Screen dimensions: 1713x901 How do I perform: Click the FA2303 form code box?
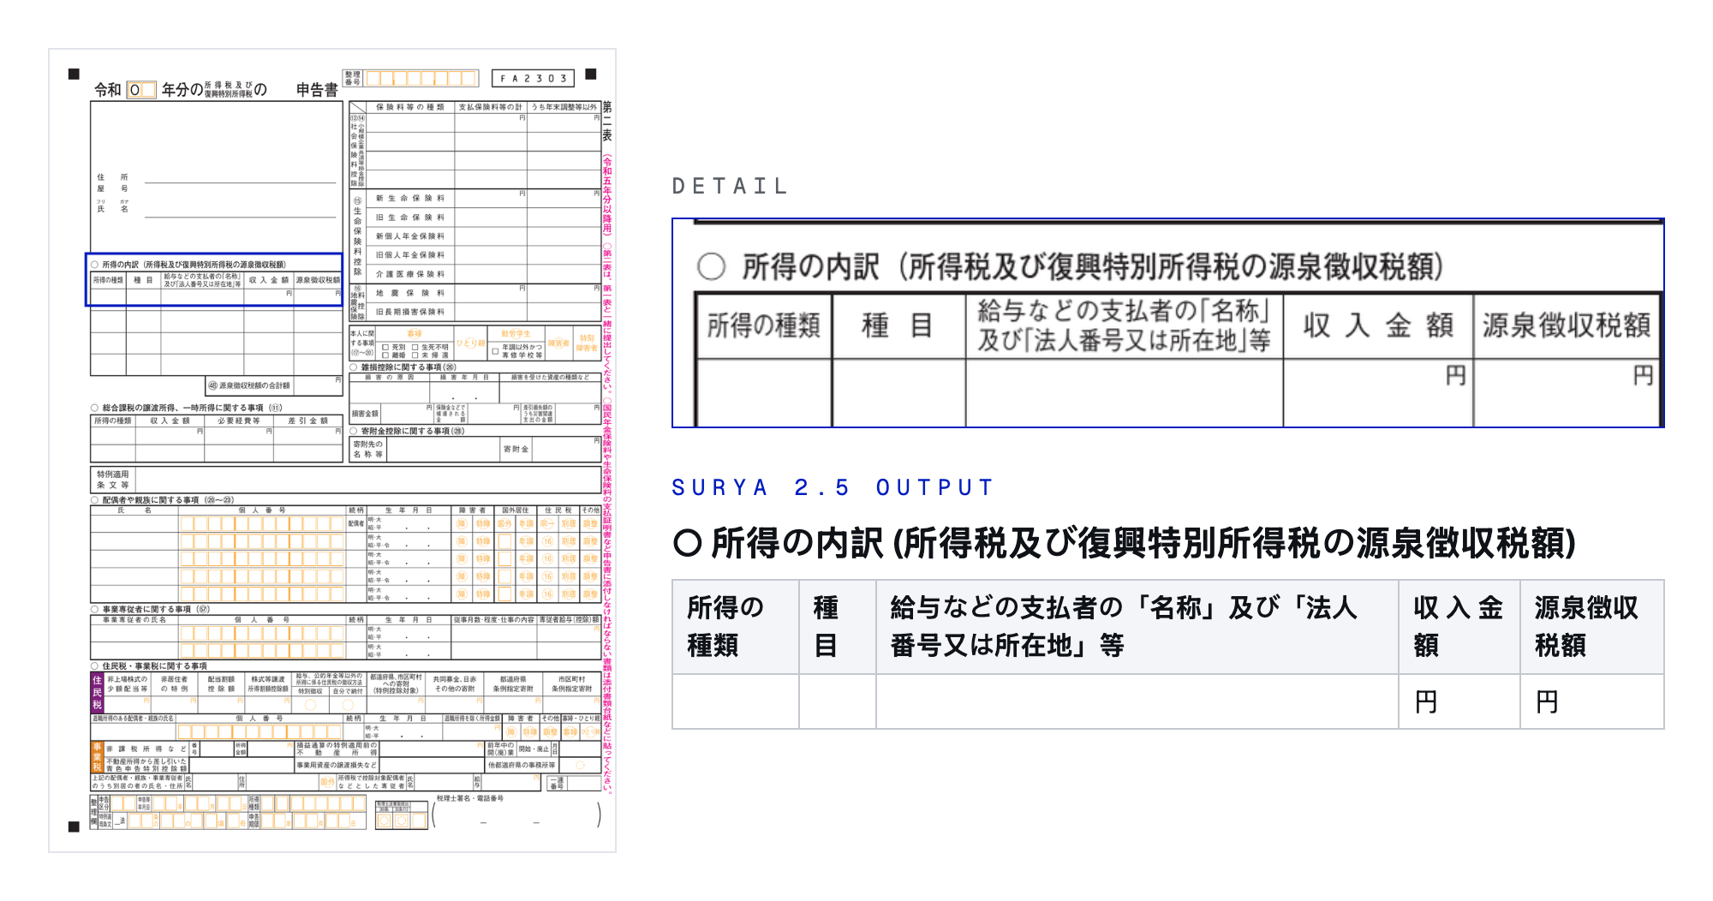[x=534, y=79]
